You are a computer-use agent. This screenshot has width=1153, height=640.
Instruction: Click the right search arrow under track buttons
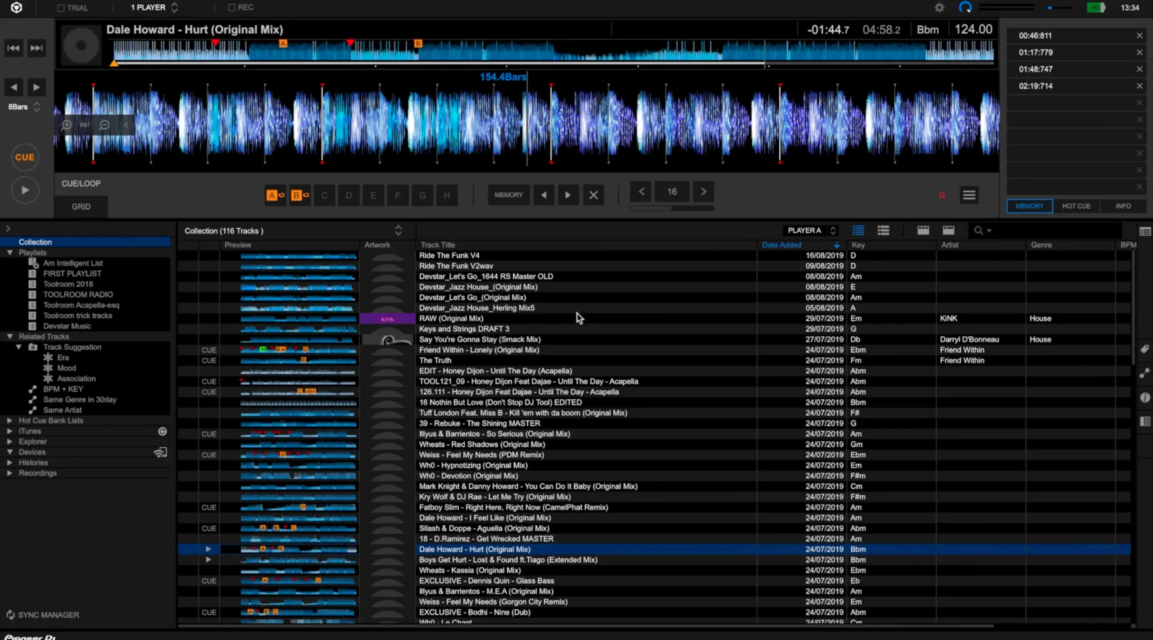pos(36,87)
